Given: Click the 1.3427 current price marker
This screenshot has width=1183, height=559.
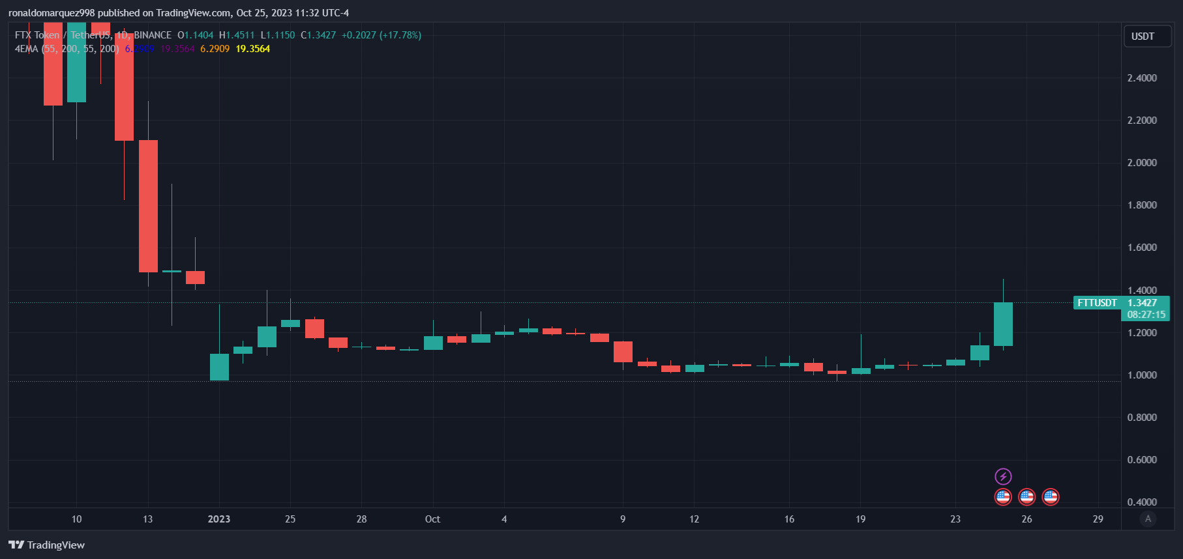Looking at the screenshot, I should [x=1142, y=303].
